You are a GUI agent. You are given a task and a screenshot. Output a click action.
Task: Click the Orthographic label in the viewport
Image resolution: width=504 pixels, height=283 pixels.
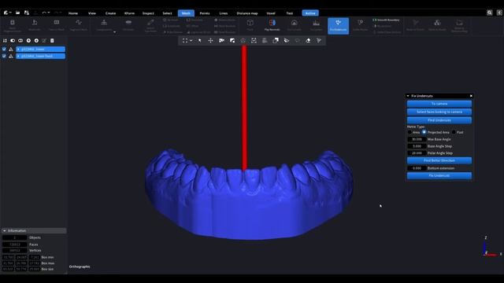[80, 266]
